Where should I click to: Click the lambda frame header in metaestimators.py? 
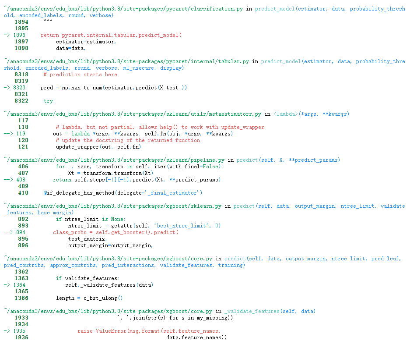284,114
